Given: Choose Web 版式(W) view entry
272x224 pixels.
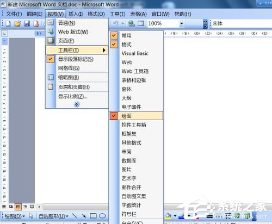Looking at the screenshot, I should [x=77, y=32].
